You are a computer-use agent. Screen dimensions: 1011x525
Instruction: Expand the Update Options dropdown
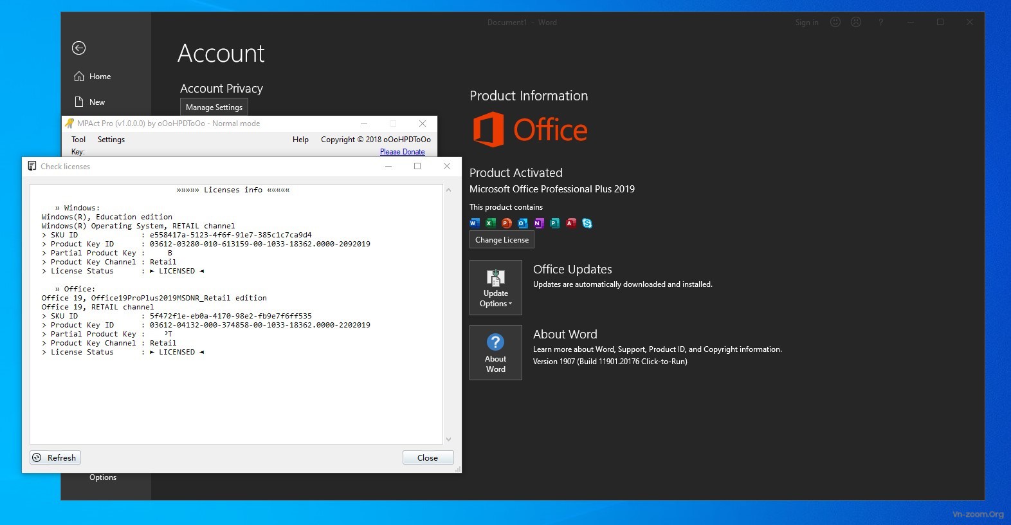pyautogui.click(x=495, y=288)
